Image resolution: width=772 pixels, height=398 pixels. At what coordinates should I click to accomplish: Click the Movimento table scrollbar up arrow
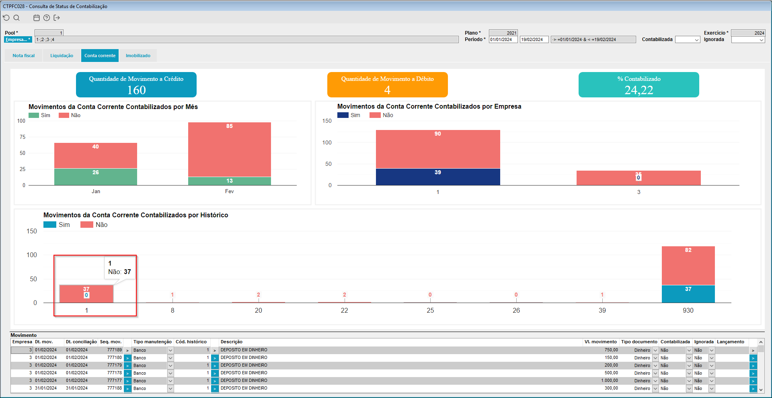click(x=761, y=342)
